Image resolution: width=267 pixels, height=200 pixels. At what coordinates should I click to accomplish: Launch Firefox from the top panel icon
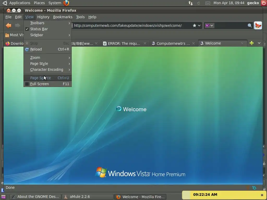(66, 3)
